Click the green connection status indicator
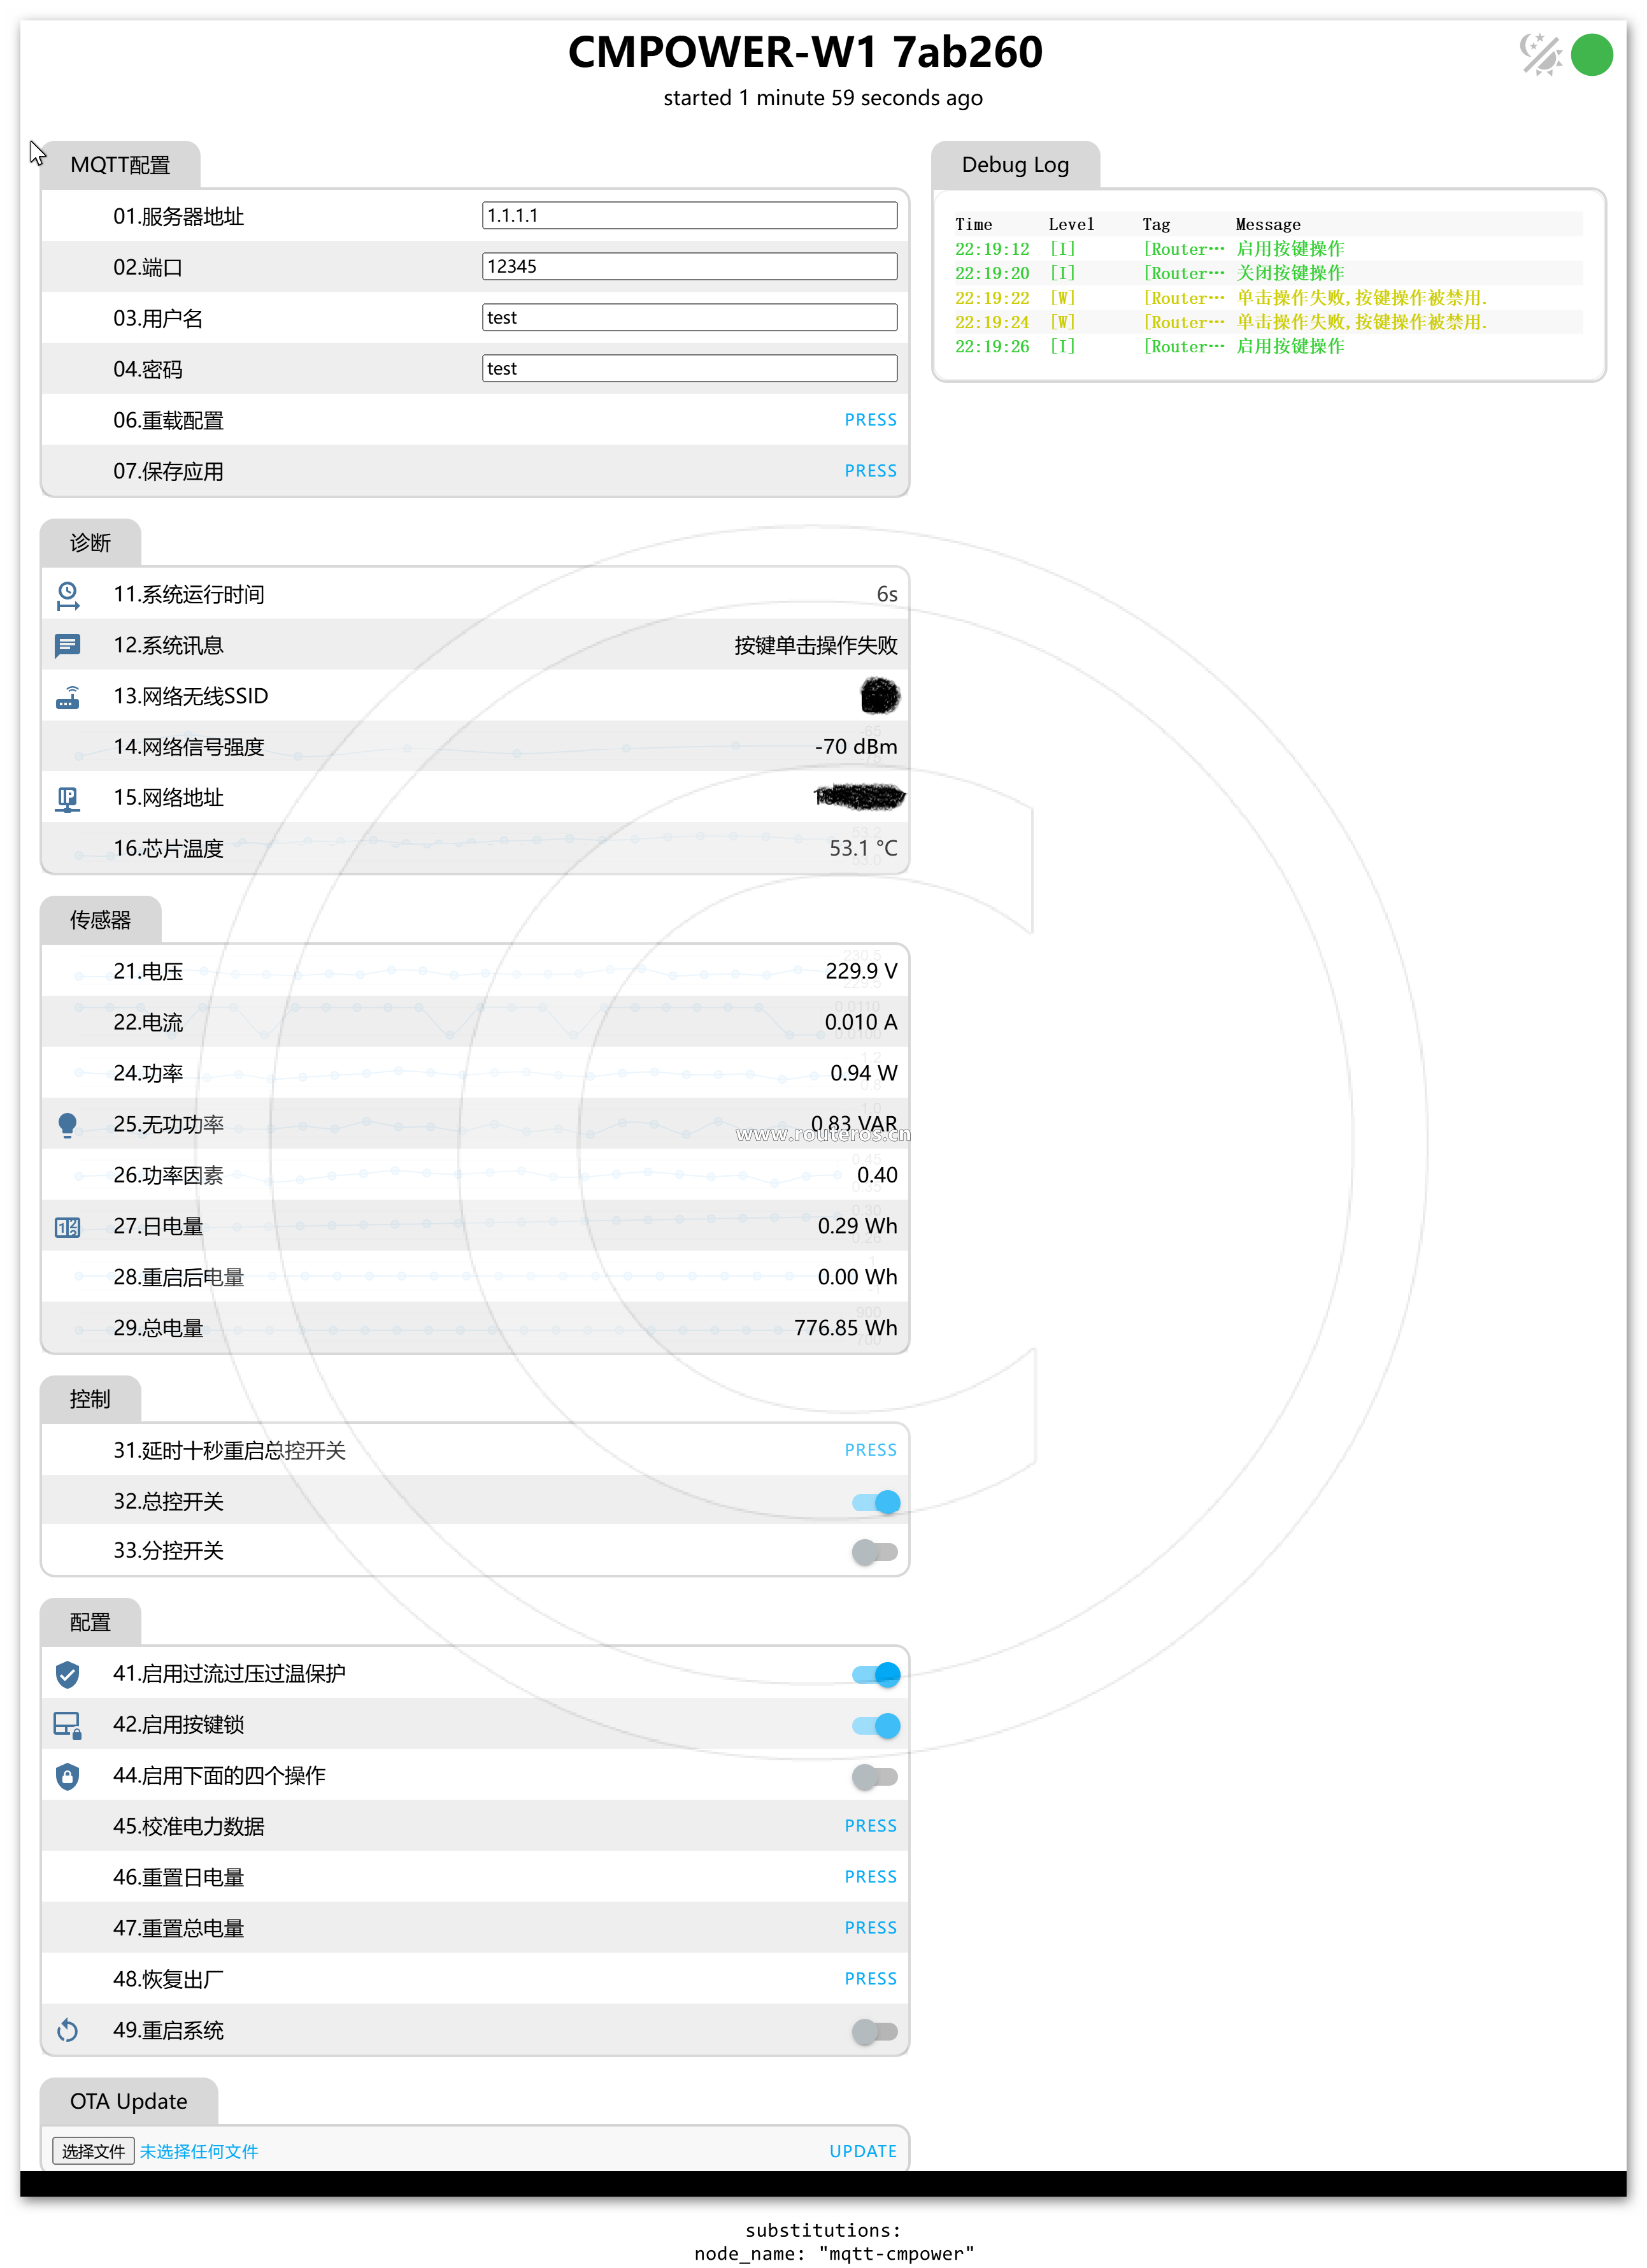 coord(1591,54)
